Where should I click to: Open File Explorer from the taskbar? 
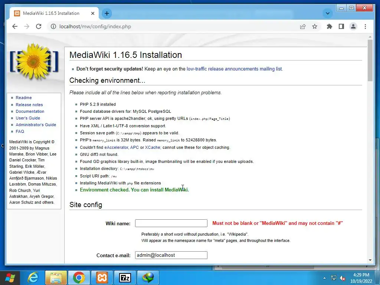56,278
